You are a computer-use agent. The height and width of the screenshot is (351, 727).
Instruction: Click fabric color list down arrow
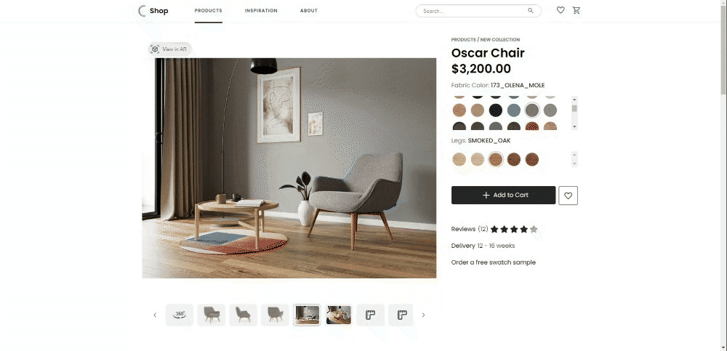[574, 126]
